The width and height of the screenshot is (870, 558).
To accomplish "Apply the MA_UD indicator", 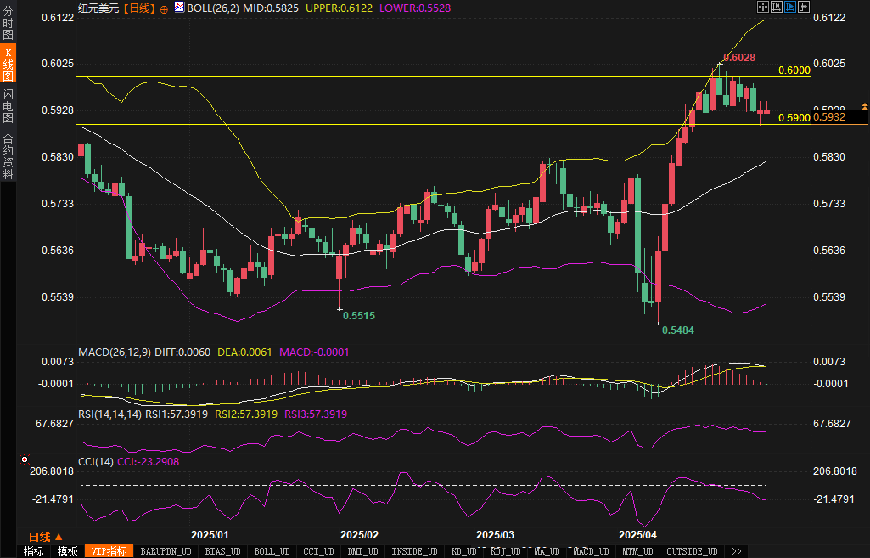I will [x=547, y=551].
